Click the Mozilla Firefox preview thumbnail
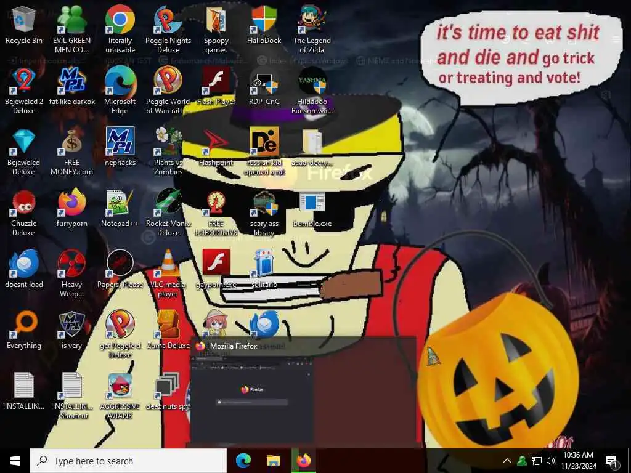 pos(252,400)
